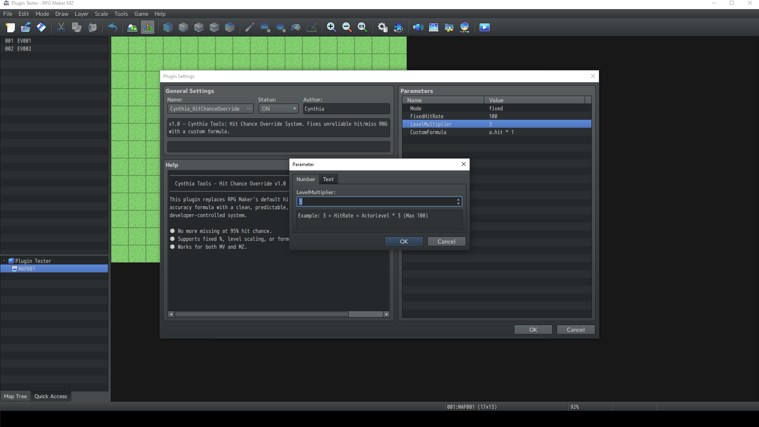The height and width of the screenshot is (427, 759).
Task: Click Cancel in Plugin Settings window
Action: pyautogui.click(x=575, y=330)
